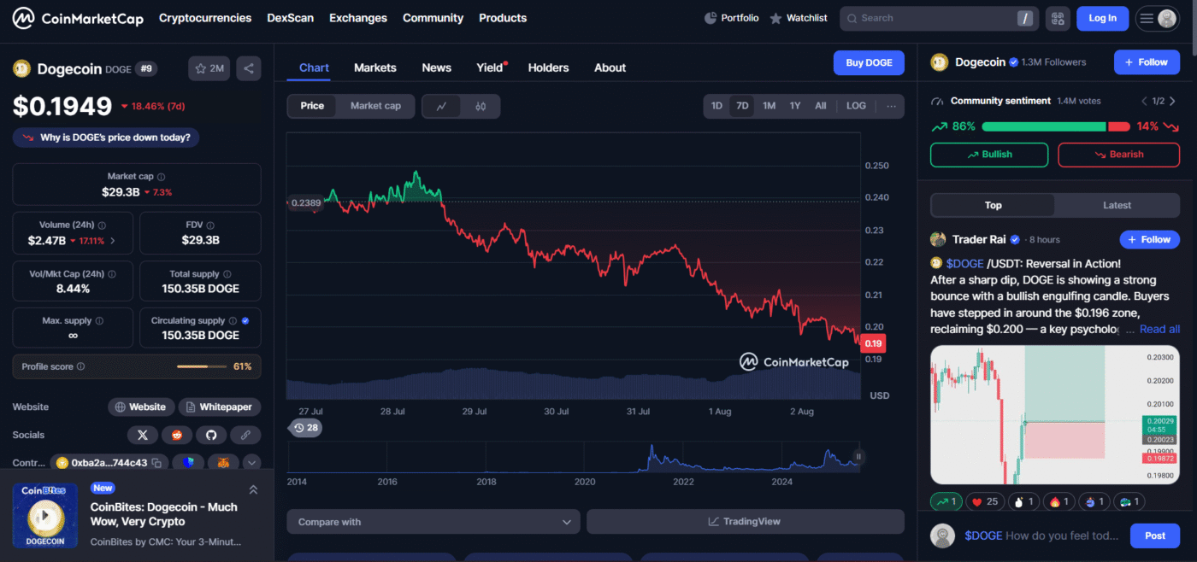1197x562 pixels.
Task: Expand the CoinBites player panel
Action: click(253, 489)
